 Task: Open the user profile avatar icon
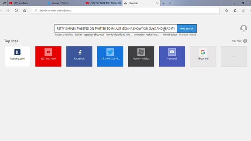(x=244, y=28)
